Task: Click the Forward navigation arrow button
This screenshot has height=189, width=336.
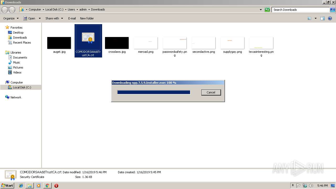Action: tap(12, 10)
